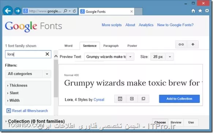The image size is (213, 133).
Task: Expand the Thickness filter
Action: 17,85
